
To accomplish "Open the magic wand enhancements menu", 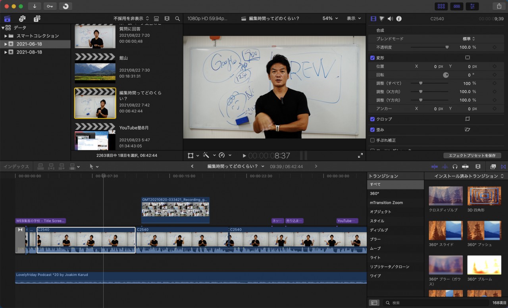I will (209, 155).
